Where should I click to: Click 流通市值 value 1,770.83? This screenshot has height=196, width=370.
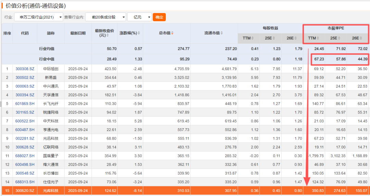click(229, 86)
